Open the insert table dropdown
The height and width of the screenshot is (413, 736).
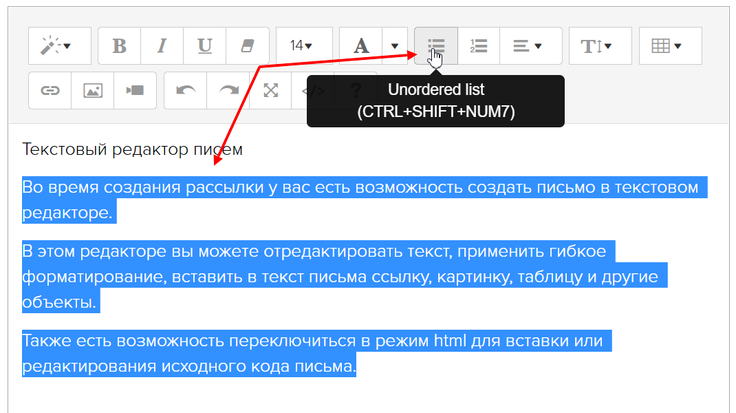coord(670,46)
